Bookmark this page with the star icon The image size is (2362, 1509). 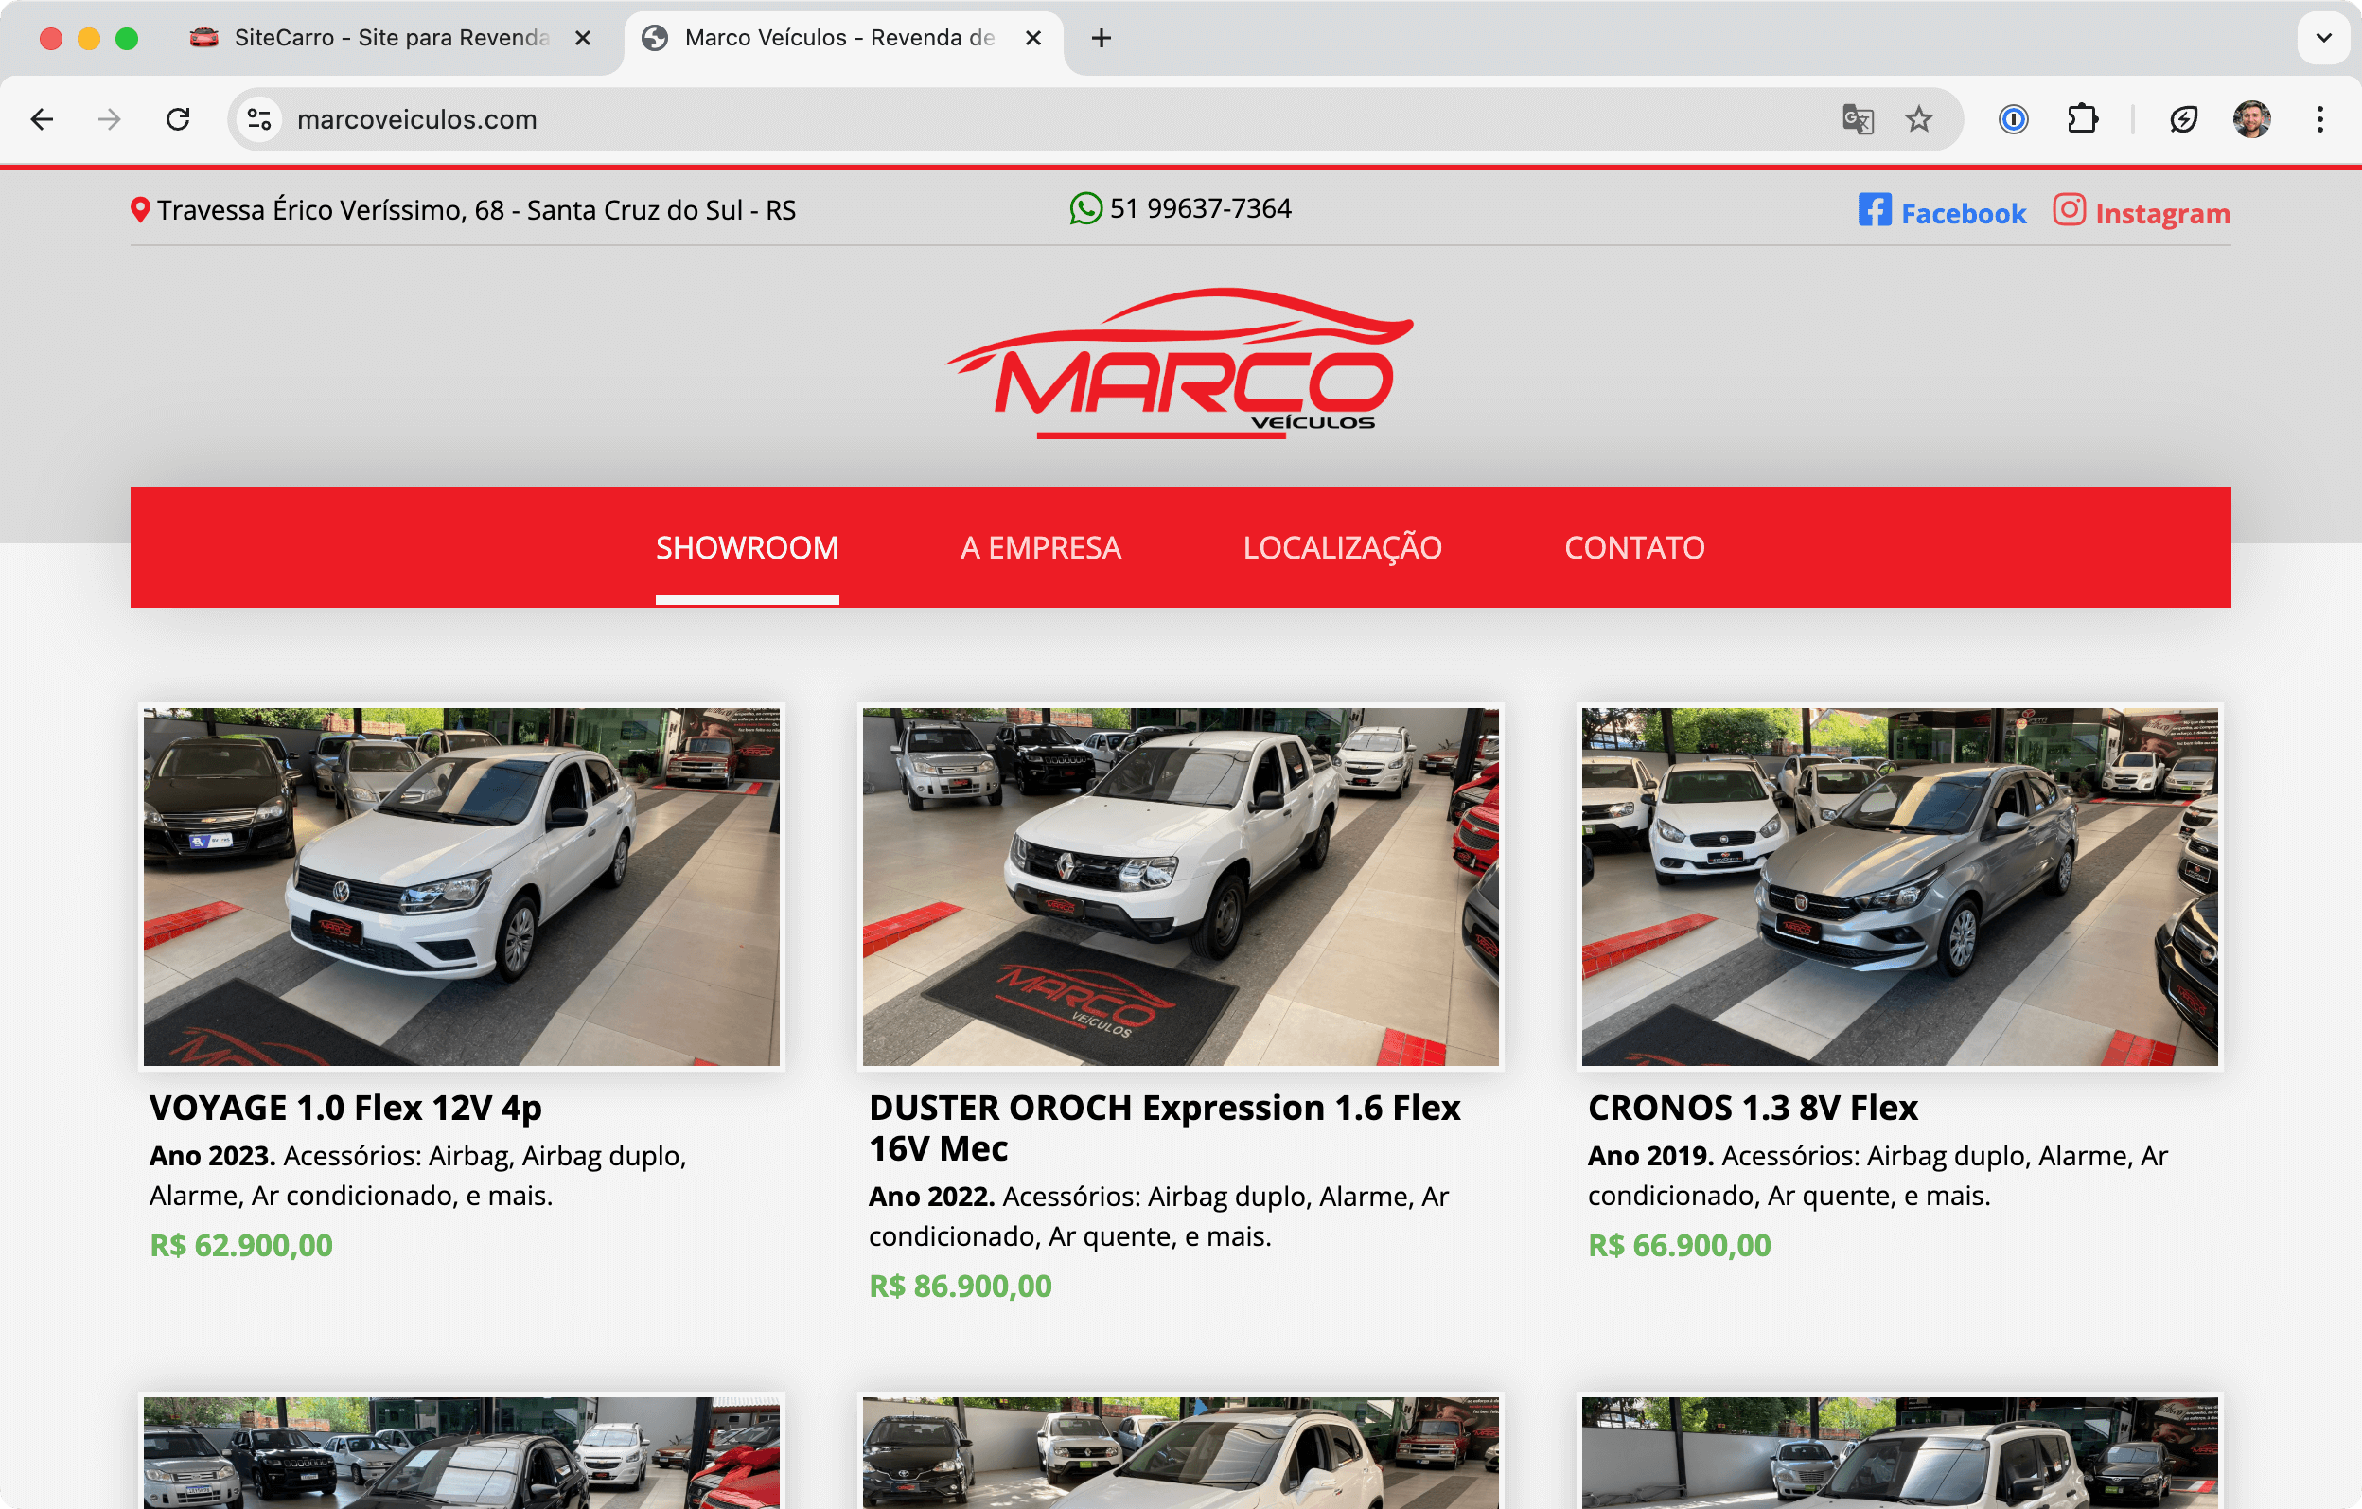click(x=1918, y=119)
